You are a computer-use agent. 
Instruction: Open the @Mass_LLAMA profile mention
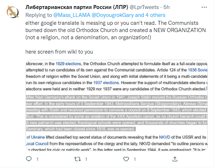[72, 15]
